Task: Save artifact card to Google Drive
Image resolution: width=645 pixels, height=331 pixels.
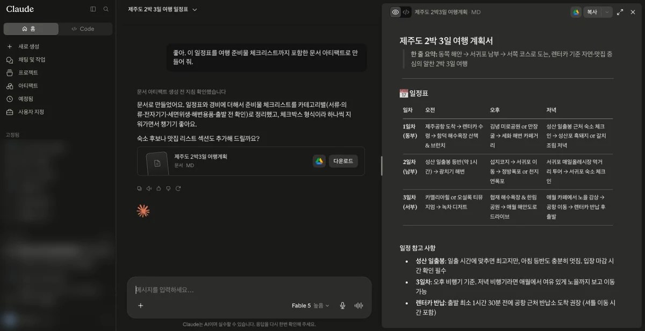Action: 319,161
